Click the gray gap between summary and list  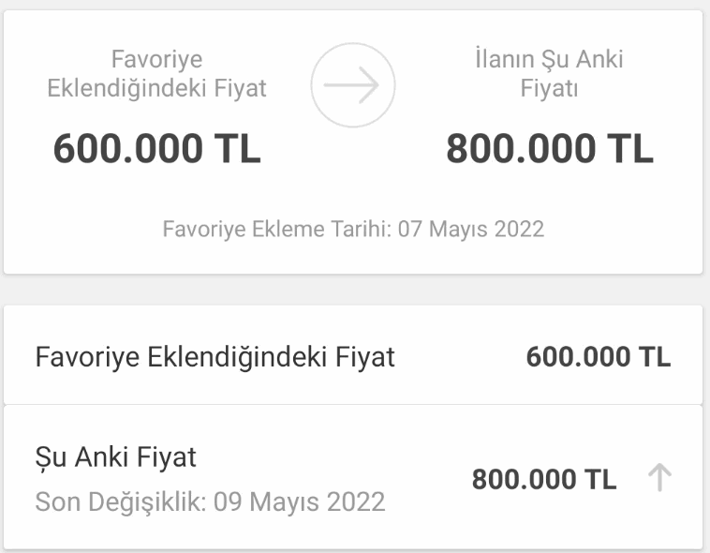(354, 289)
